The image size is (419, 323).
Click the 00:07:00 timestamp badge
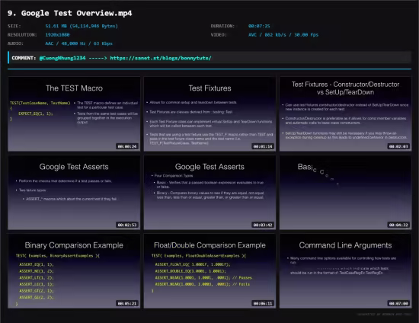pos(398,303)
